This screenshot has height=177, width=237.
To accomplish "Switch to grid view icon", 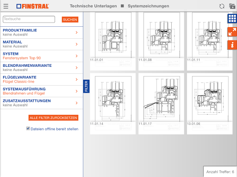I will point(232,18).
